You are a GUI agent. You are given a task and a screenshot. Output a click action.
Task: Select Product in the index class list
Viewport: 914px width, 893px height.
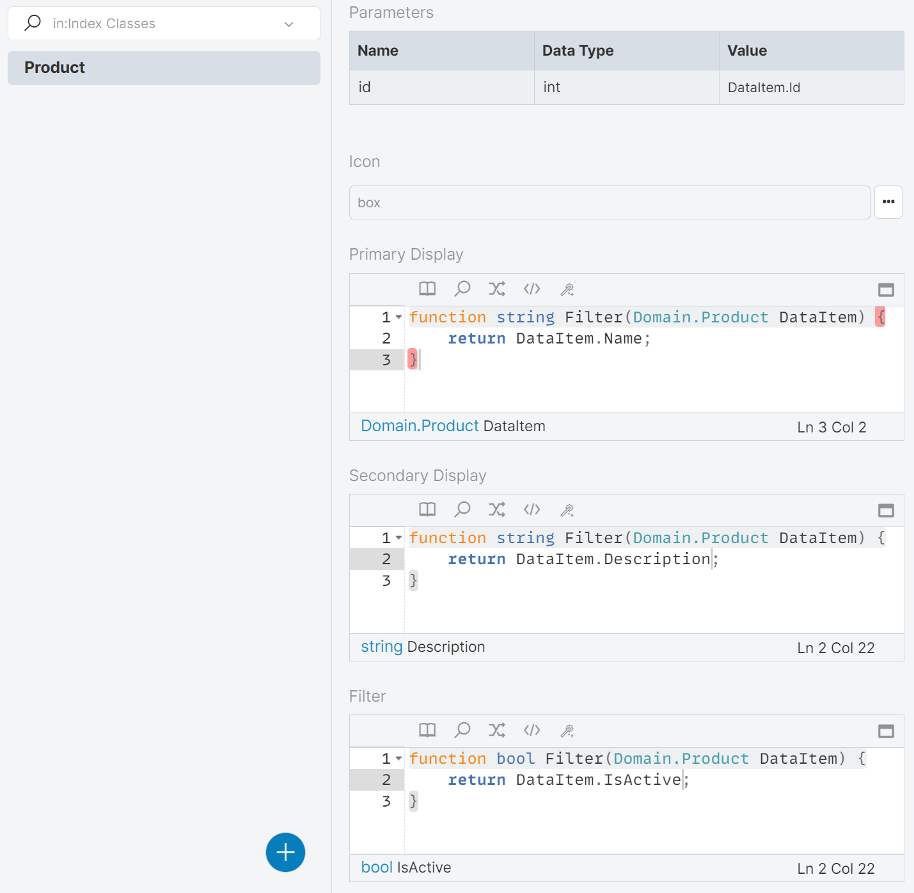click(x=164, y=68)
